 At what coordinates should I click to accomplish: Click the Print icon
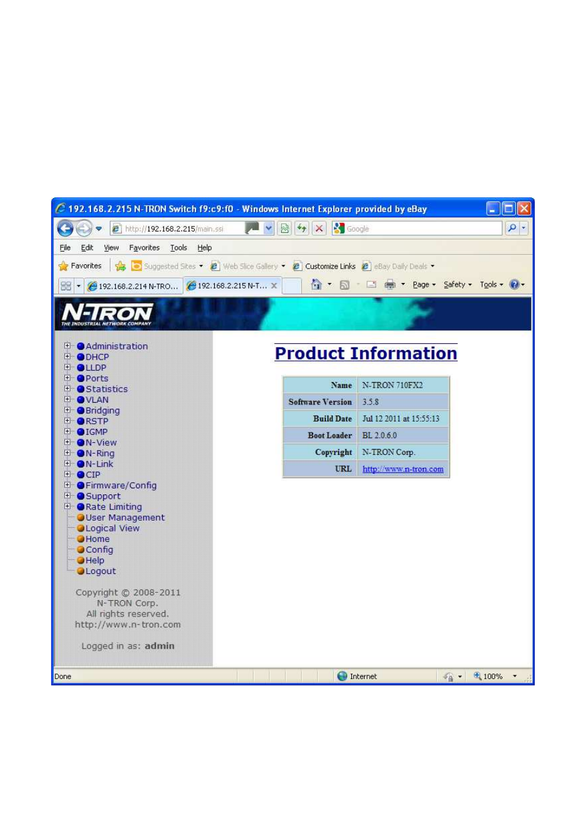[x=390, y=285]
